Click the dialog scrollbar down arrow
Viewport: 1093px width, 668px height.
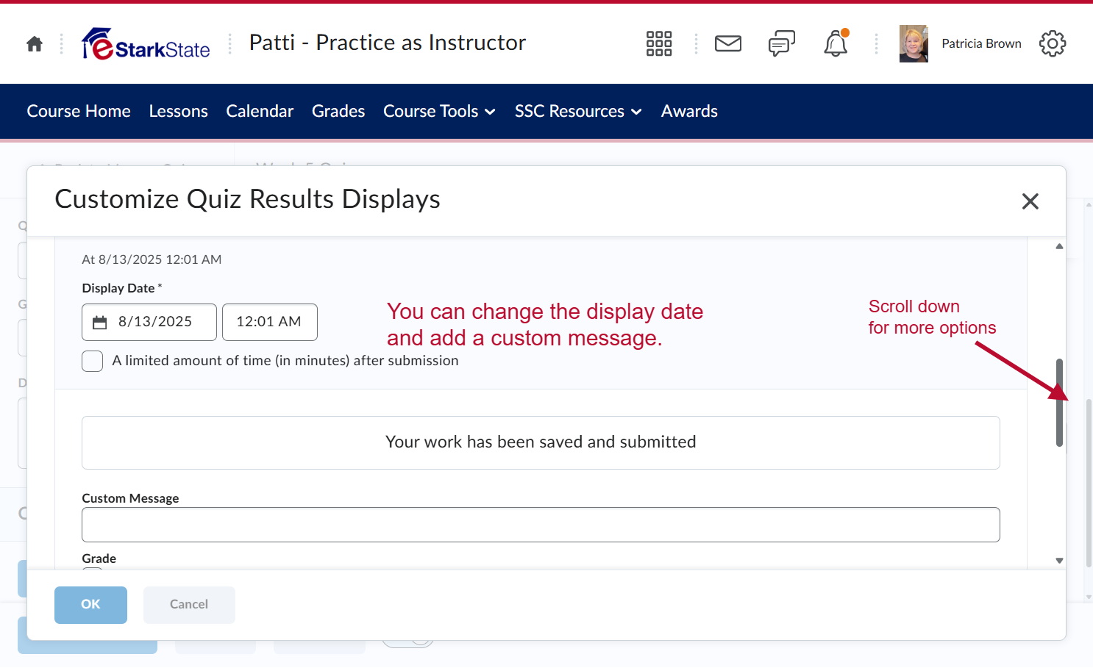tap(1059, 561)
